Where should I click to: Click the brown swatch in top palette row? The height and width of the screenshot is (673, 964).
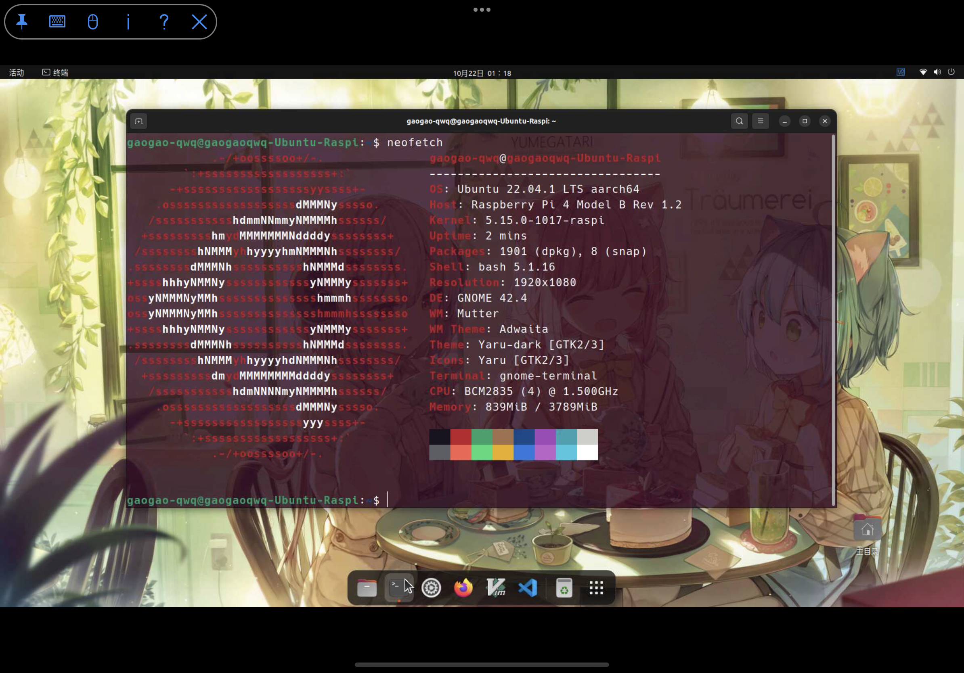pyautogui.click(x=503, y=437)
